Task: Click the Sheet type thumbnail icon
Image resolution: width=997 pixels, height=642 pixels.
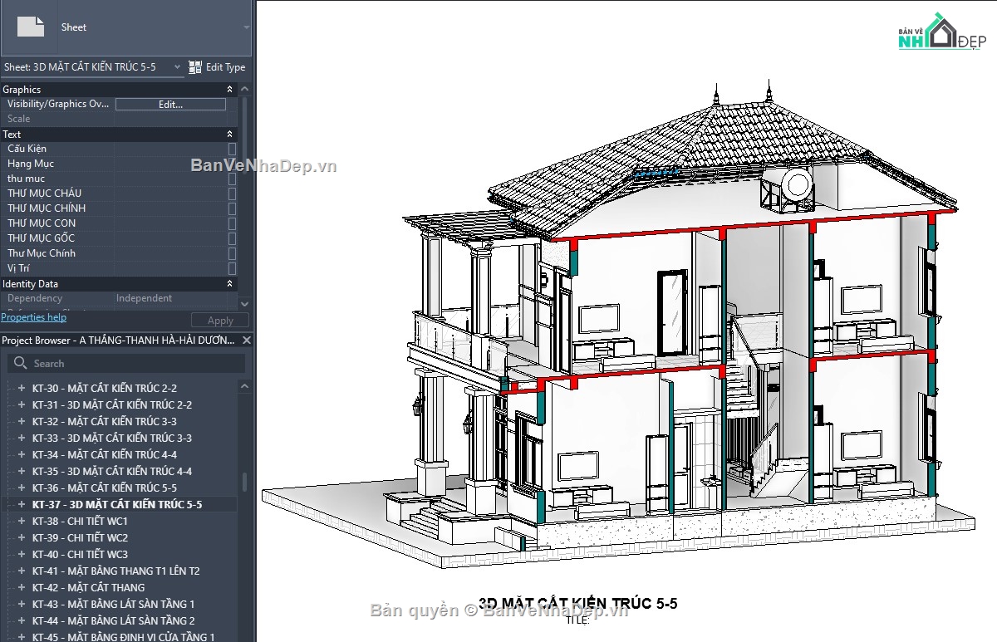Action: pyautogui.click(x=31, y=27)
